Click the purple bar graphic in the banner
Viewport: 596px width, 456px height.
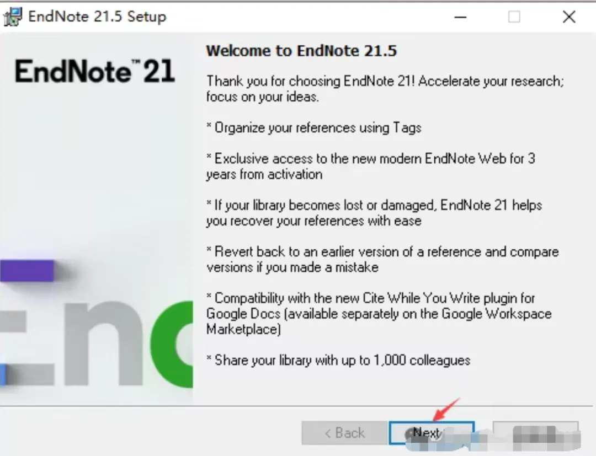pos(26,271)
